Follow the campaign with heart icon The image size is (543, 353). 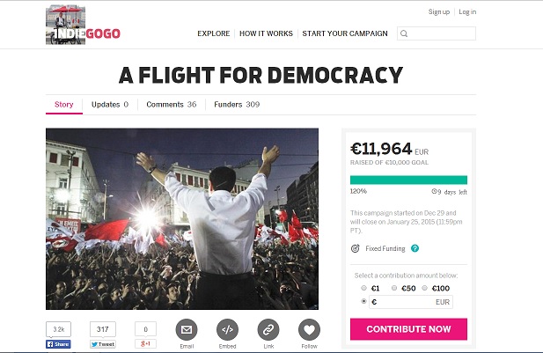click(x=309, y=329)
